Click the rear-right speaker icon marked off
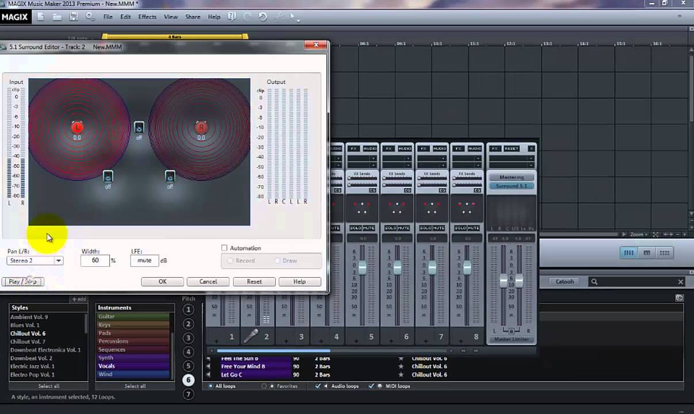Viewport: 694px width, 414px height. click(x=170, y=176)
